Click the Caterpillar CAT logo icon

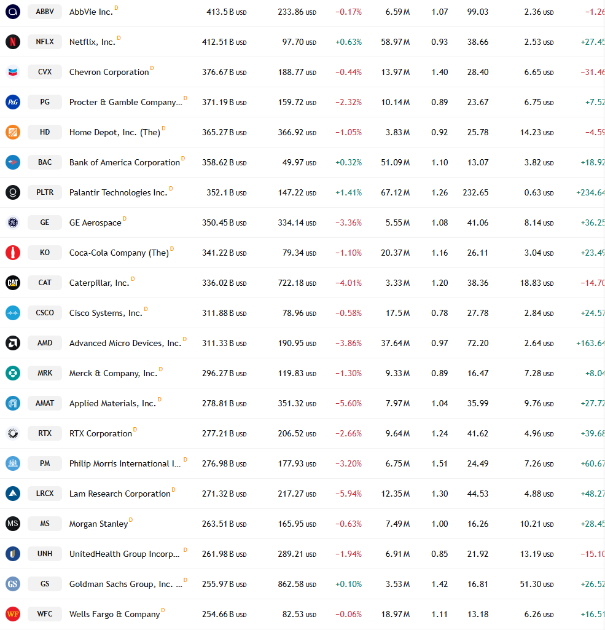coord(13,283)
